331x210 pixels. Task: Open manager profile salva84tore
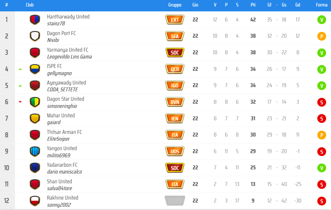point(59,188)
